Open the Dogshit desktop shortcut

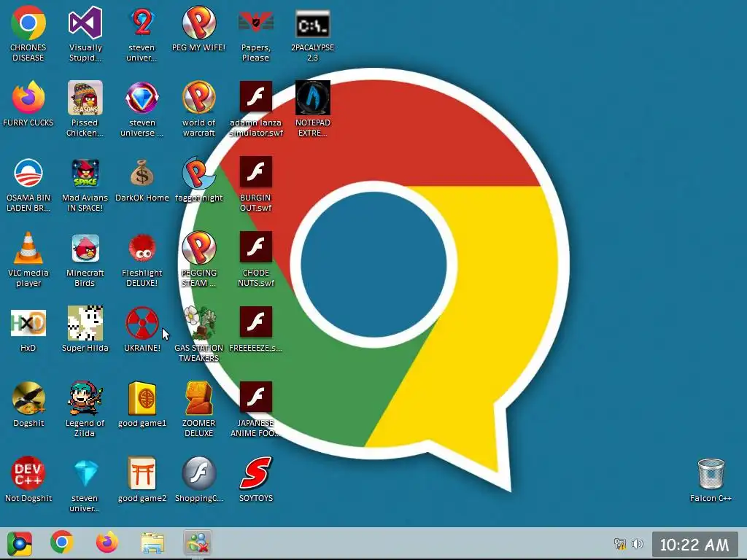tap(28, 398)
